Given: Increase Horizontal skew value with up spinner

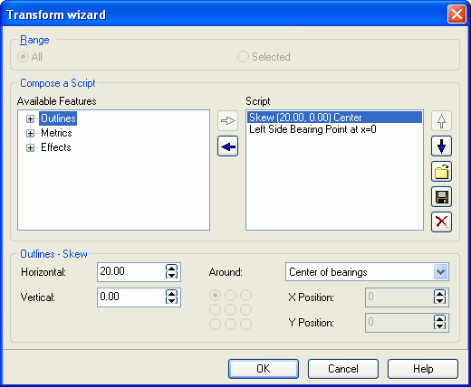Looking at the screenshot, I should [171, 268].
